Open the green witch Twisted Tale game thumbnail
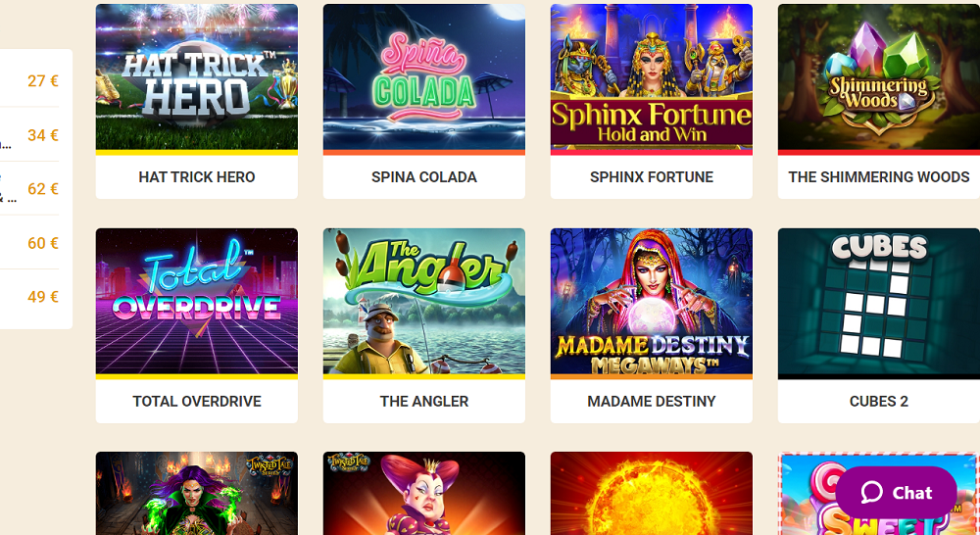Image resolution: width=980 pixels, height=535 pixels. (197, 493)
